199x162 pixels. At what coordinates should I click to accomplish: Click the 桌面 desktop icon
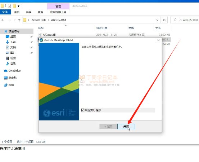click(8, 37)
